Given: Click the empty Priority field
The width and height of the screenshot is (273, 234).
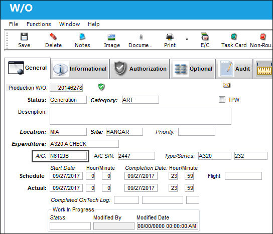Looking at the screenshot, I should point(197,132).
